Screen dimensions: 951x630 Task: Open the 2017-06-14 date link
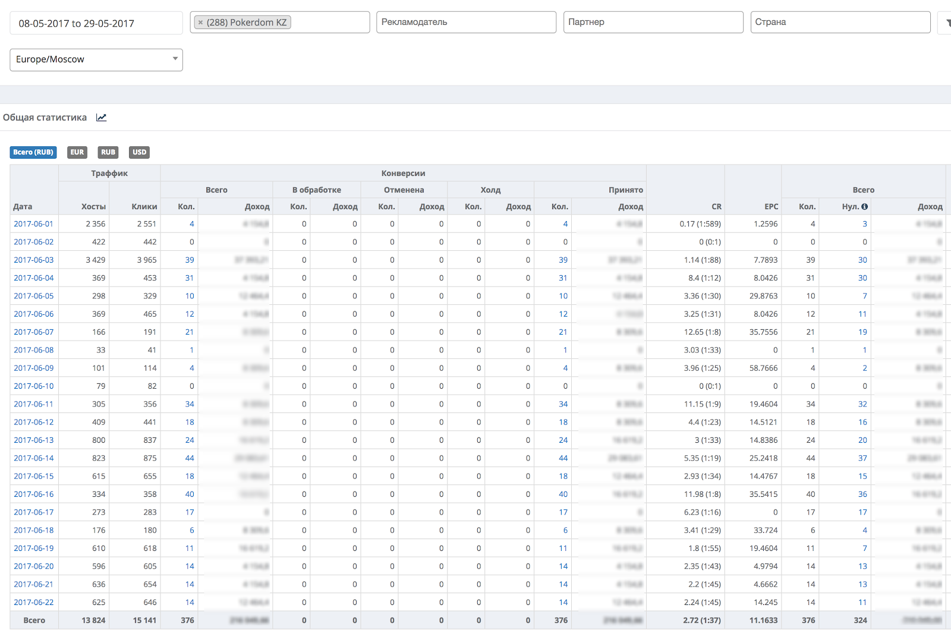[x=33, y=458]
